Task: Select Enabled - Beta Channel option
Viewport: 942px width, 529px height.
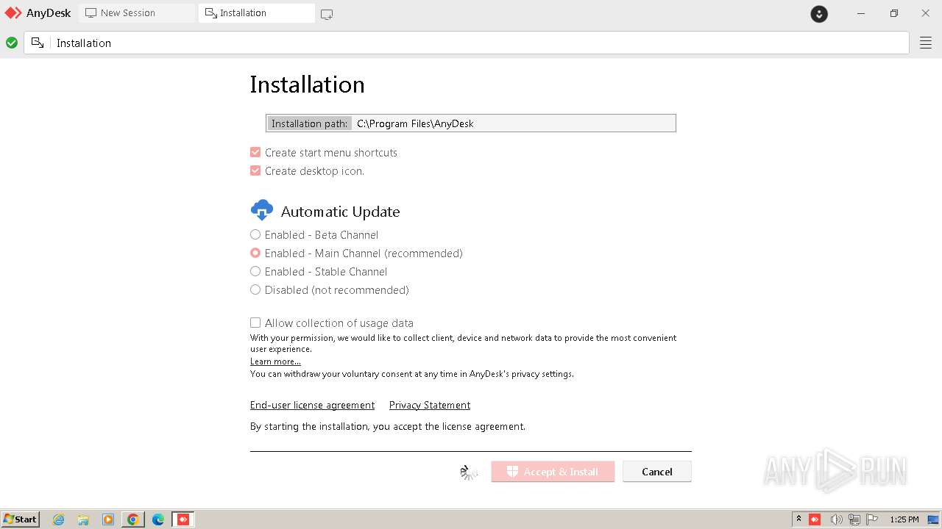Action: tap(255, 234)
